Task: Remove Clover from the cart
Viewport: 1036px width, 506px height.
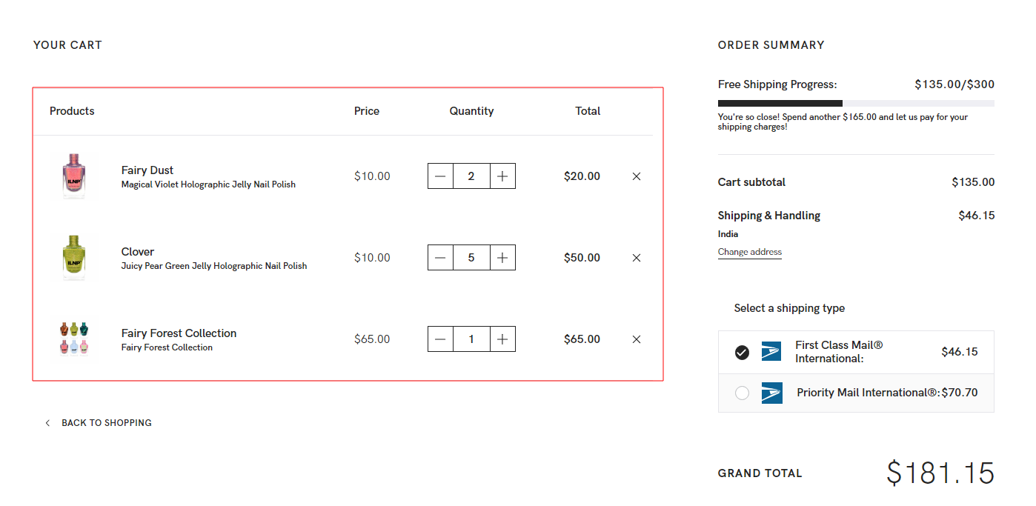Action: [636, 257]
